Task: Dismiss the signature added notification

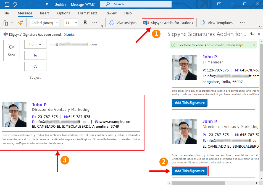Action: tap(69, 35)
